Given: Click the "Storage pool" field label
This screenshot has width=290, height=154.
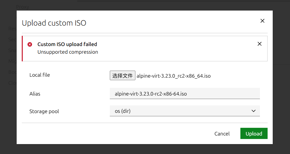Looking at the screenshot, I should [44, 112].
